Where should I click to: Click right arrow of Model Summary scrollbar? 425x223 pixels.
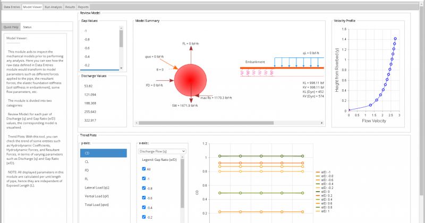[x=322, y=123]
